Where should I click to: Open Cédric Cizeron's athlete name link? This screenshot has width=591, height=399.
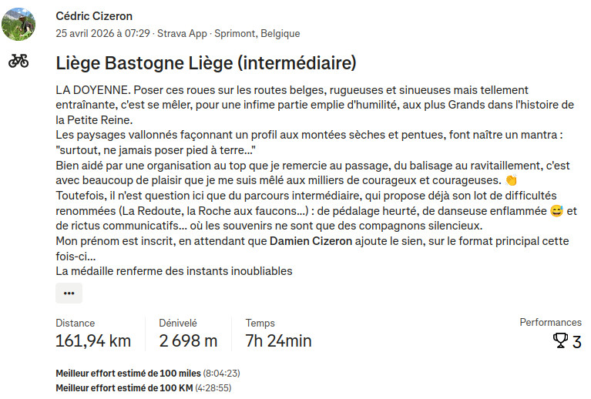point(94,16)
